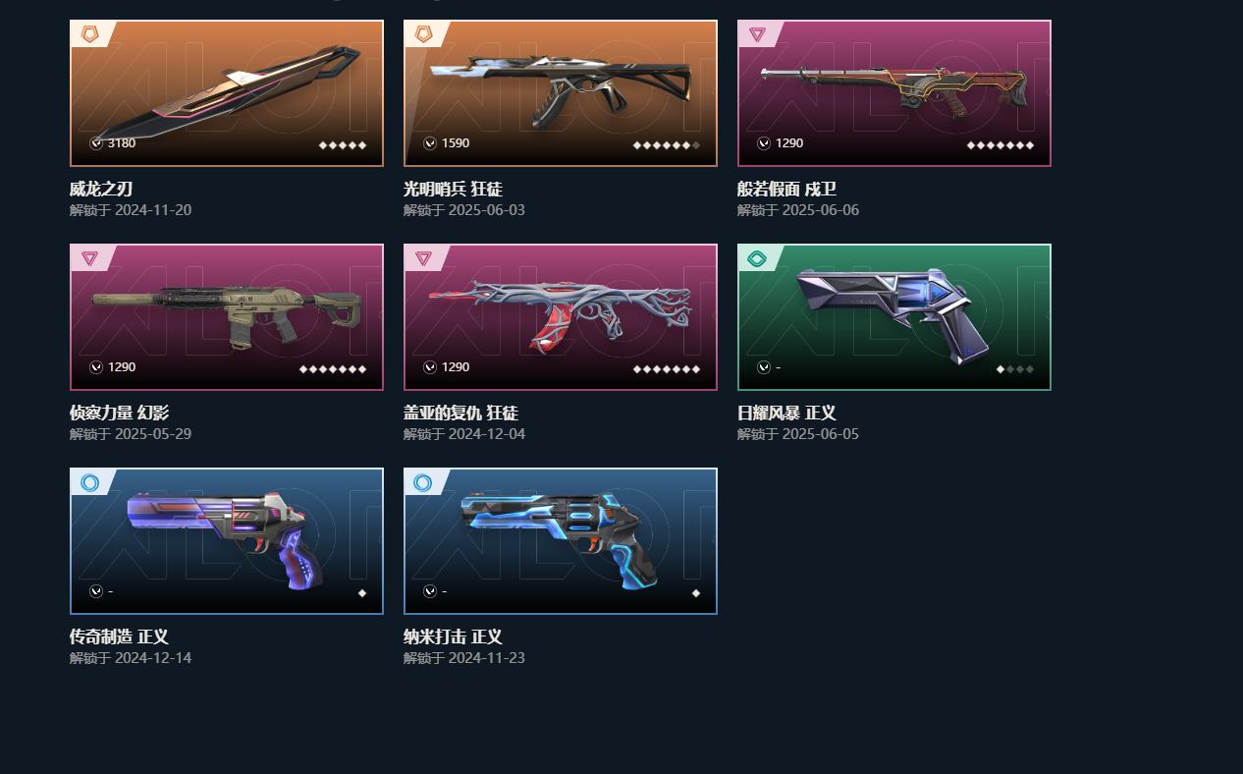This screenshot has width=1243, height=774.
Task: Click upgrade level diamonds on 日耀风暴 正义
Action: coord(1015,369)
